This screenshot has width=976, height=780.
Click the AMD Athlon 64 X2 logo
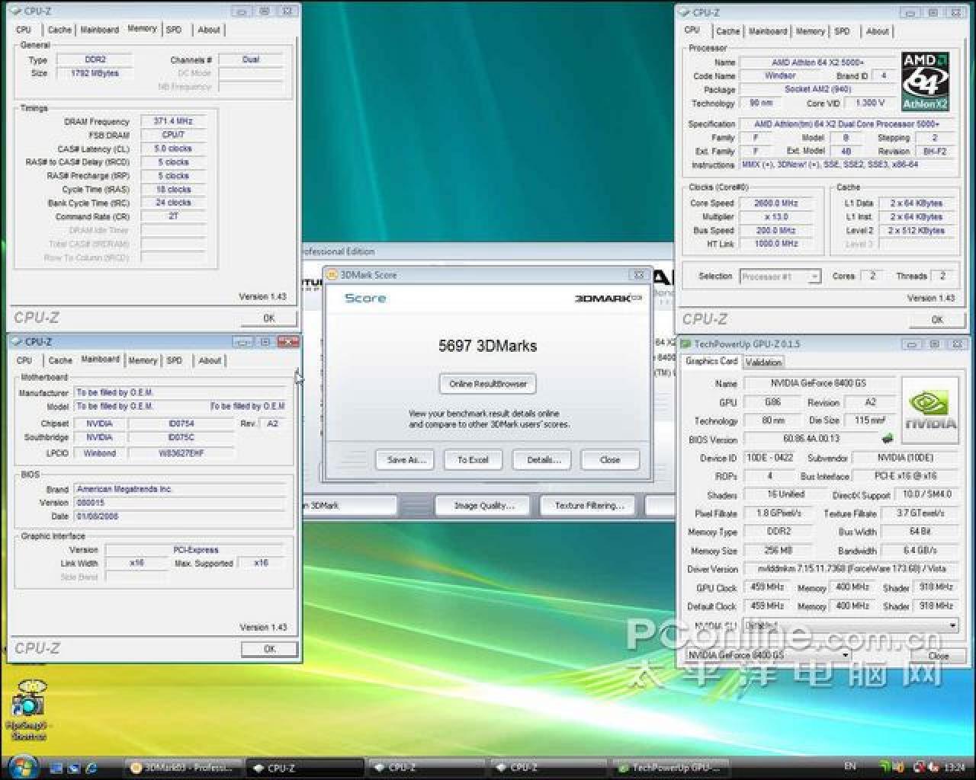925,82
